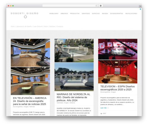The width and height of the screenshot is (148, 125).
Task: Open the INSTALACIONES menu item
Action: (131, 14)
